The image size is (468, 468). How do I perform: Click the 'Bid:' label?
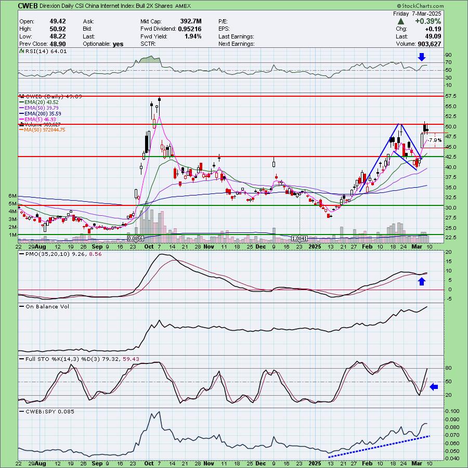[x=87, y=29]
